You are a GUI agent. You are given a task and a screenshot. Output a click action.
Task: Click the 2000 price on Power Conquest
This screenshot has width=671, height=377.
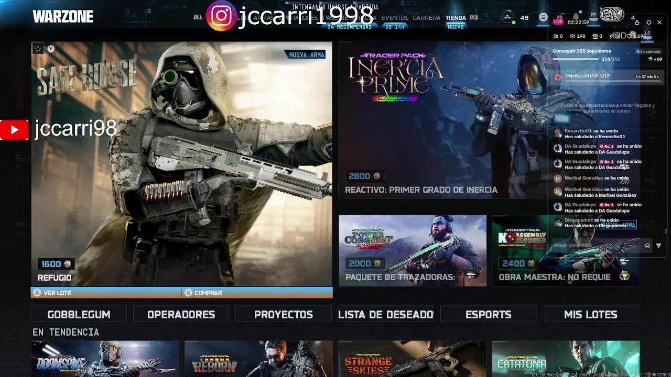(364, 263)
